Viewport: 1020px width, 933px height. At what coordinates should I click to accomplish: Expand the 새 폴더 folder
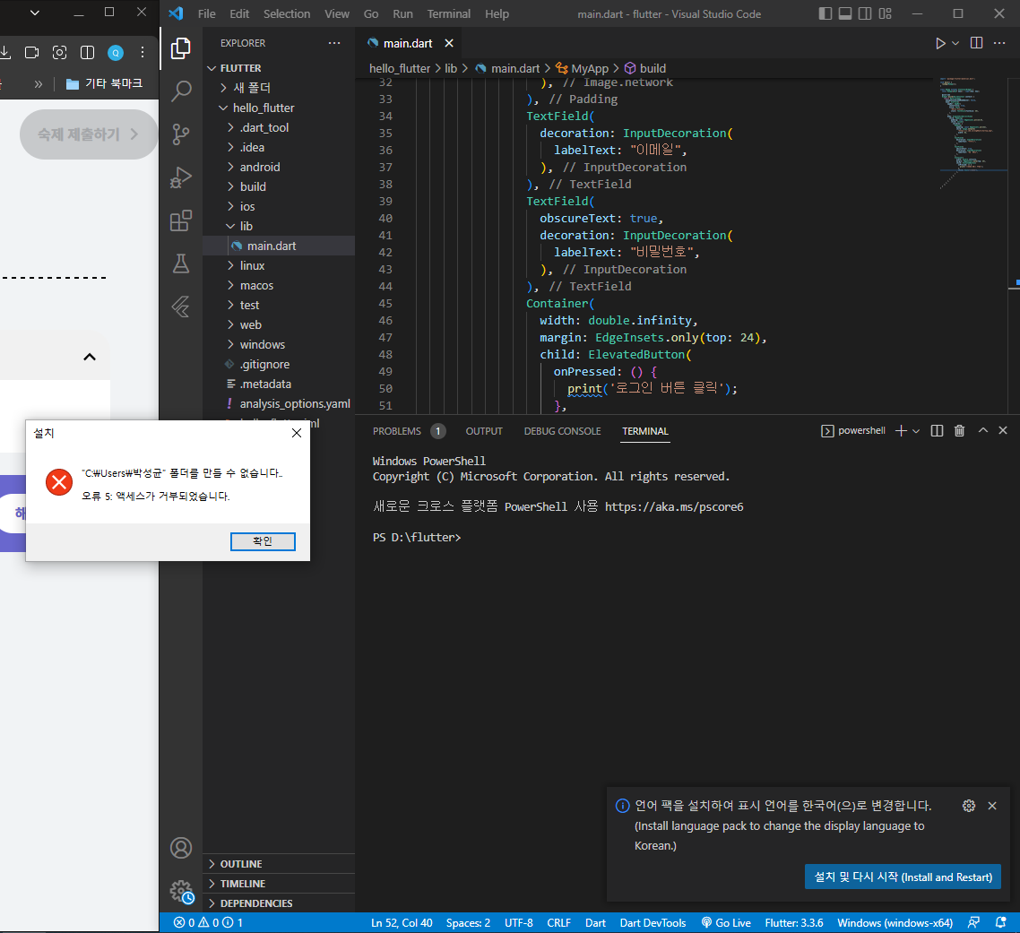279,88
